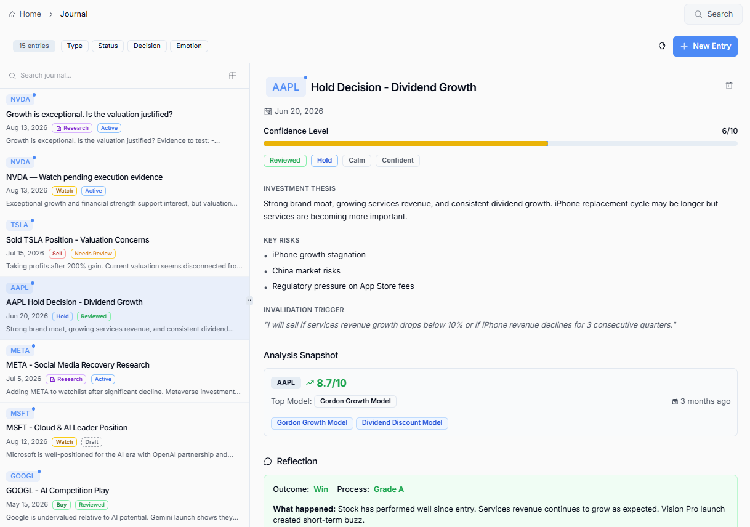Open the top-right Search button

713,14
